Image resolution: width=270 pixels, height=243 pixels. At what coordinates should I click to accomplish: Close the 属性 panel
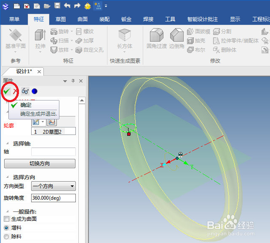(81, 81)
